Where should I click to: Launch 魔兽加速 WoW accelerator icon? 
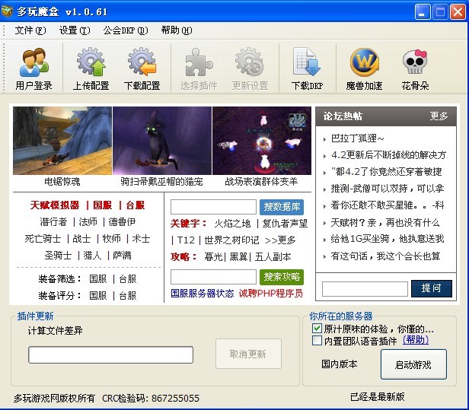pyautogui.click(x=364, y=62)
